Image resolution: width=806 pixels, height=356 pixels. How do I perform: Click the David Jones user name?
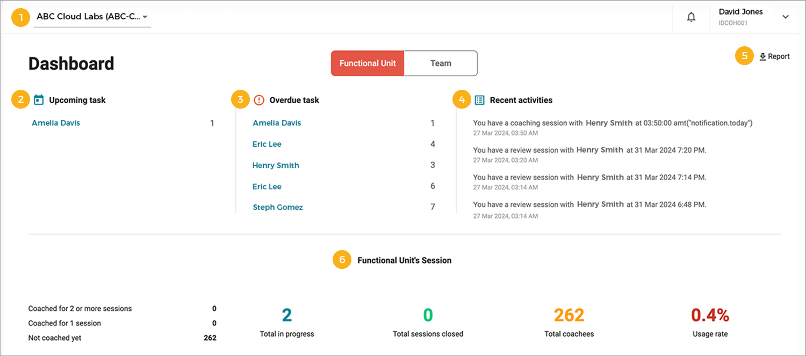click(x=740, y=11)
